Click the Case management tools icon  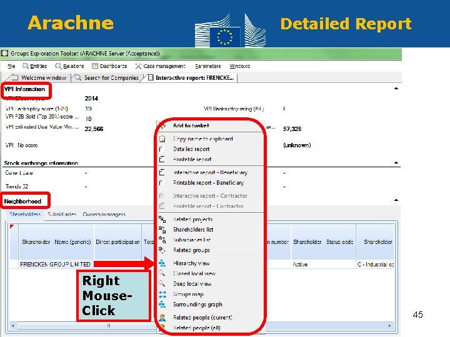[x=138, y=66]
